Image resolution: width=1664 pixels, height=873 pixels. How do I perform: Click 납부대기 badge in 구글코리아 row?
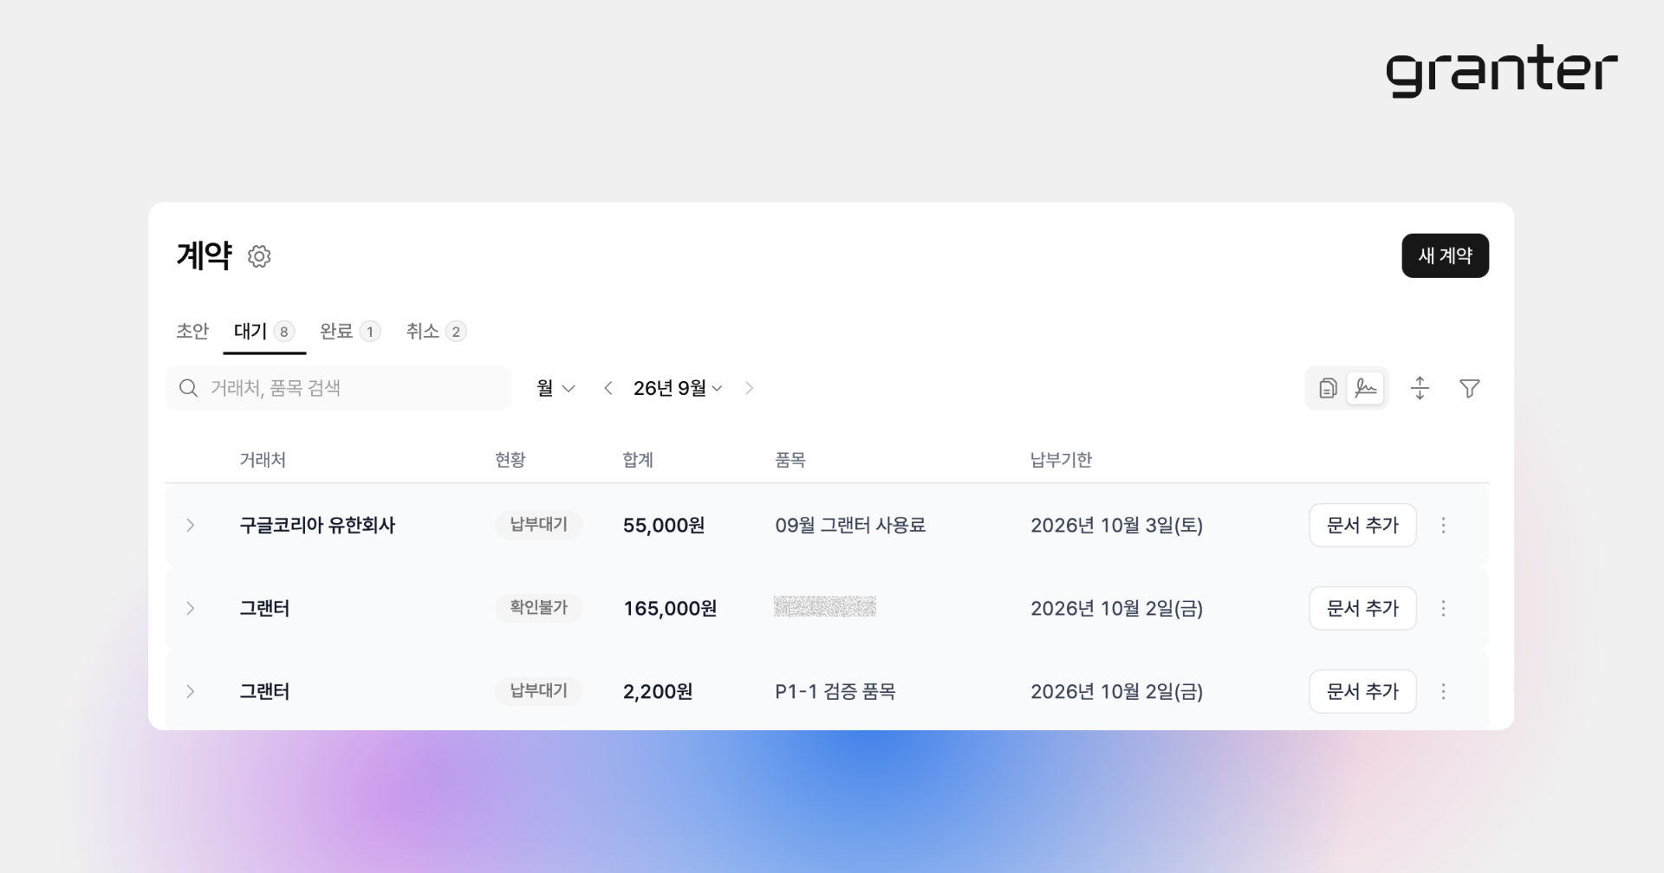click(x=538, y=525)
